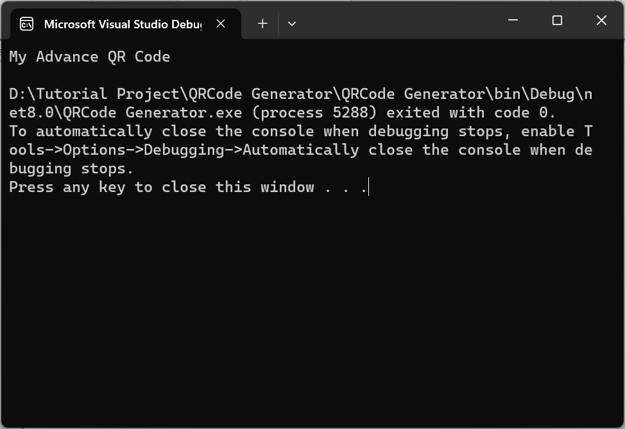Click the empty title bar area beside chevron
This screenshot has width=625, height=429.
[x=398, y=20]
